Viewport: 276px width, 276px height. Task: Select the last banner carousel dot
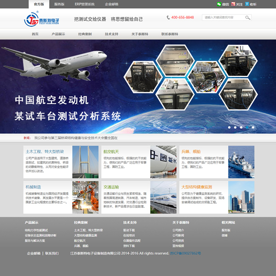tap(253, 127)
